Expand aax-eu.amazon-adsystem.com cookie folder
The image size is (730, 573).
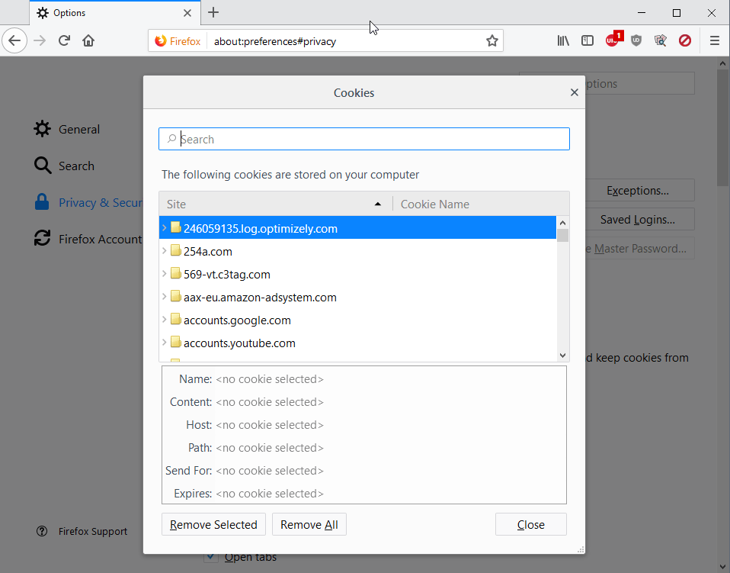pos(165,297)
